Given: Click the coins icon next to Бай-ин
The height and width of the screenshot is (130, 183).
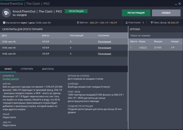Looking at the screenshot, I should coord(78,23).
